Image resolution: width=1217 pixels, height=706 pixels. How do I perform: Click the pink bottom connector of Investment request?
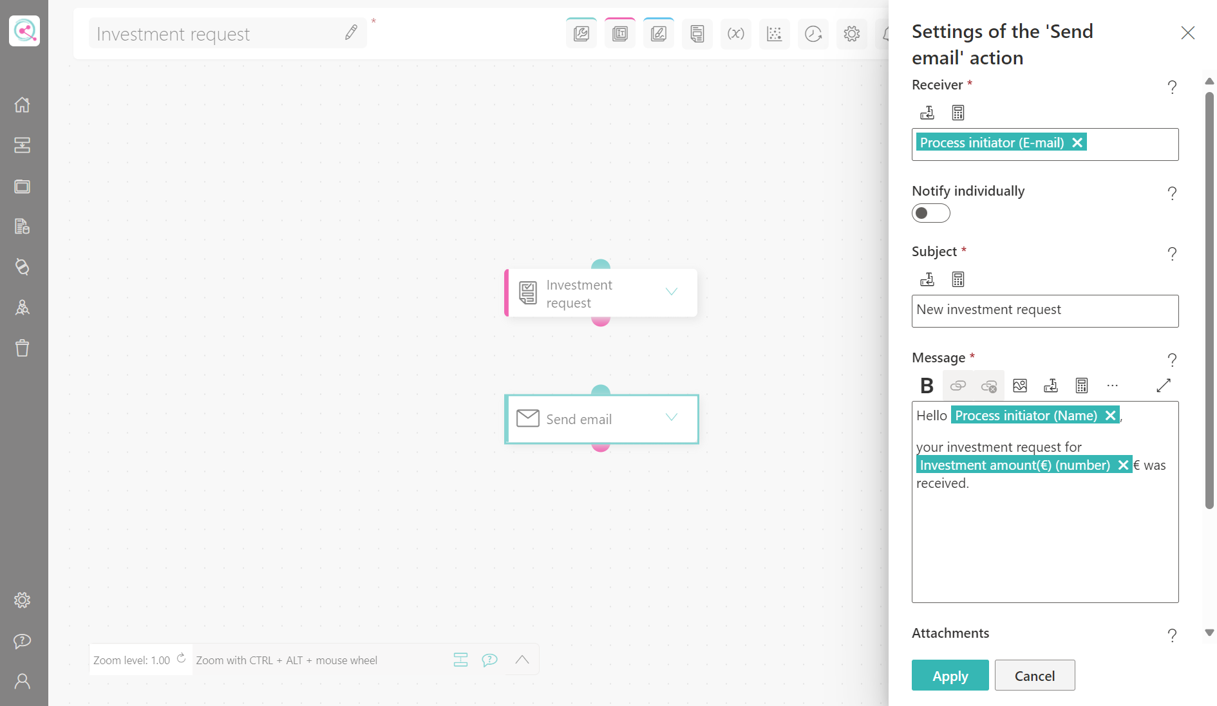coord(601,321)
